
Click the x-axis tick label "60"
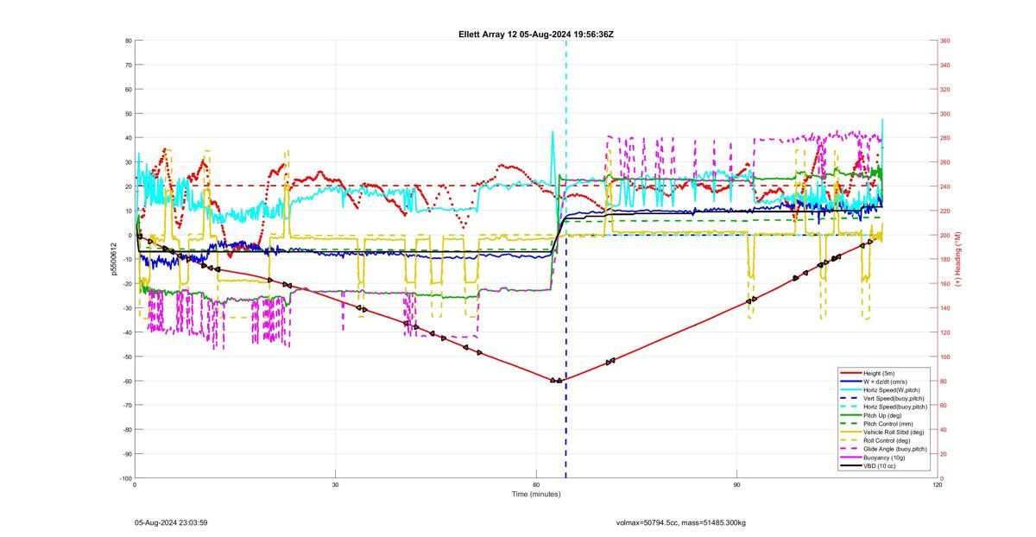536,486
